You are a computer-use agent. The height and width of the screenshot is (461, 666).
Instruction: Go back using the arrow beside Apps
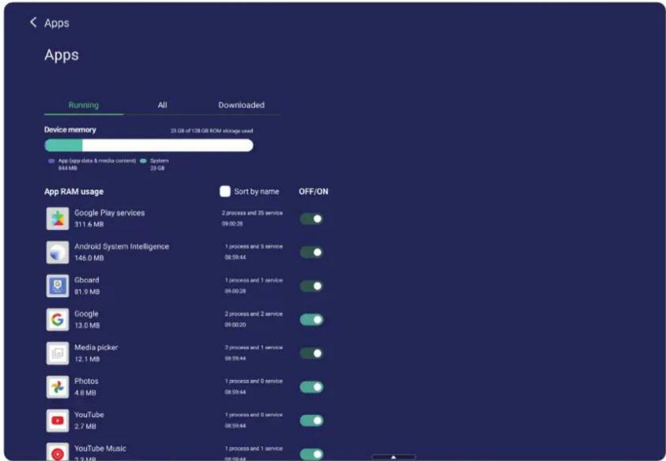tap(33, 22)
